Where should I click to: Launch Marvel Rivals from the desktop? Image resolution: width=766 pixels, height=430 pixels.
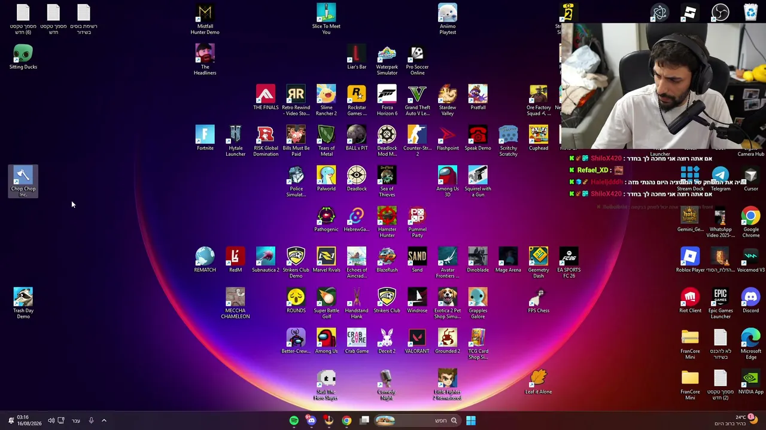coord(326,260)
